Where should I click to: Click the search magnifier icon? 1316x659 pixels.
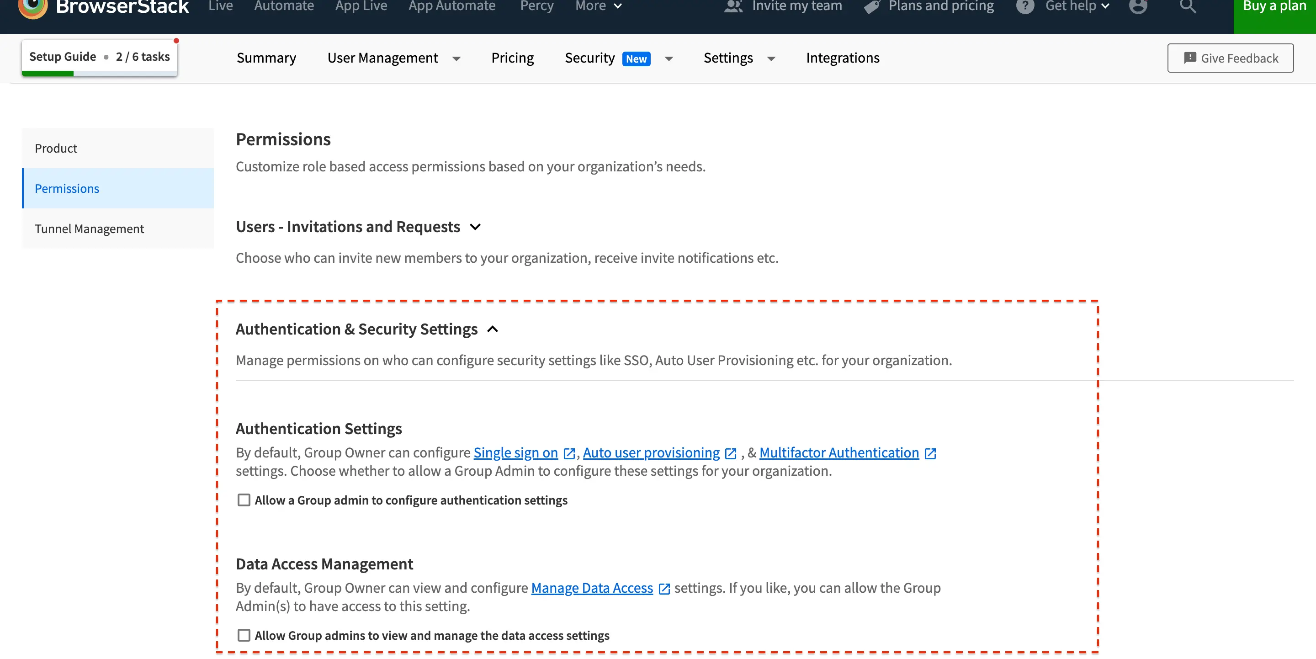click(1188, 6)
